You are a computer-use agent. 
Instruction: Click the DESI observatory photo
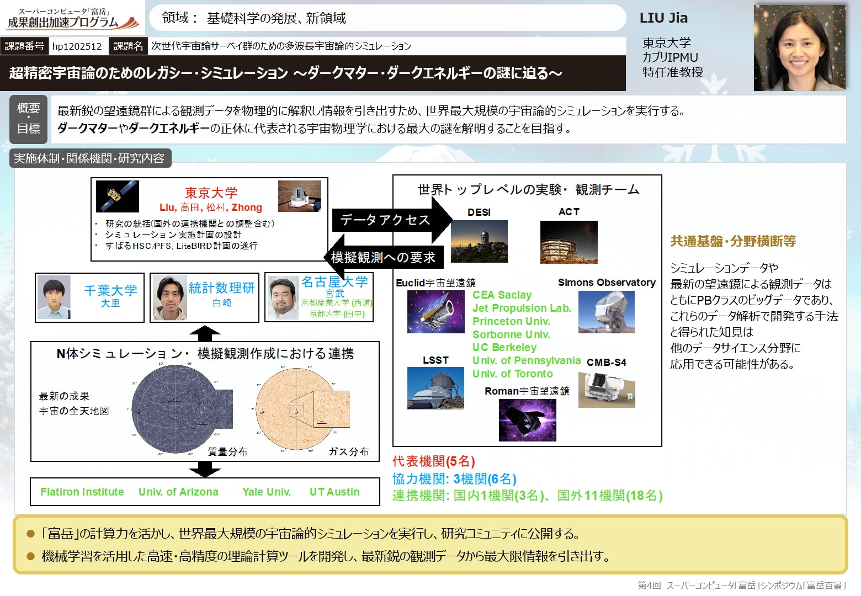[x=479, y=241]
